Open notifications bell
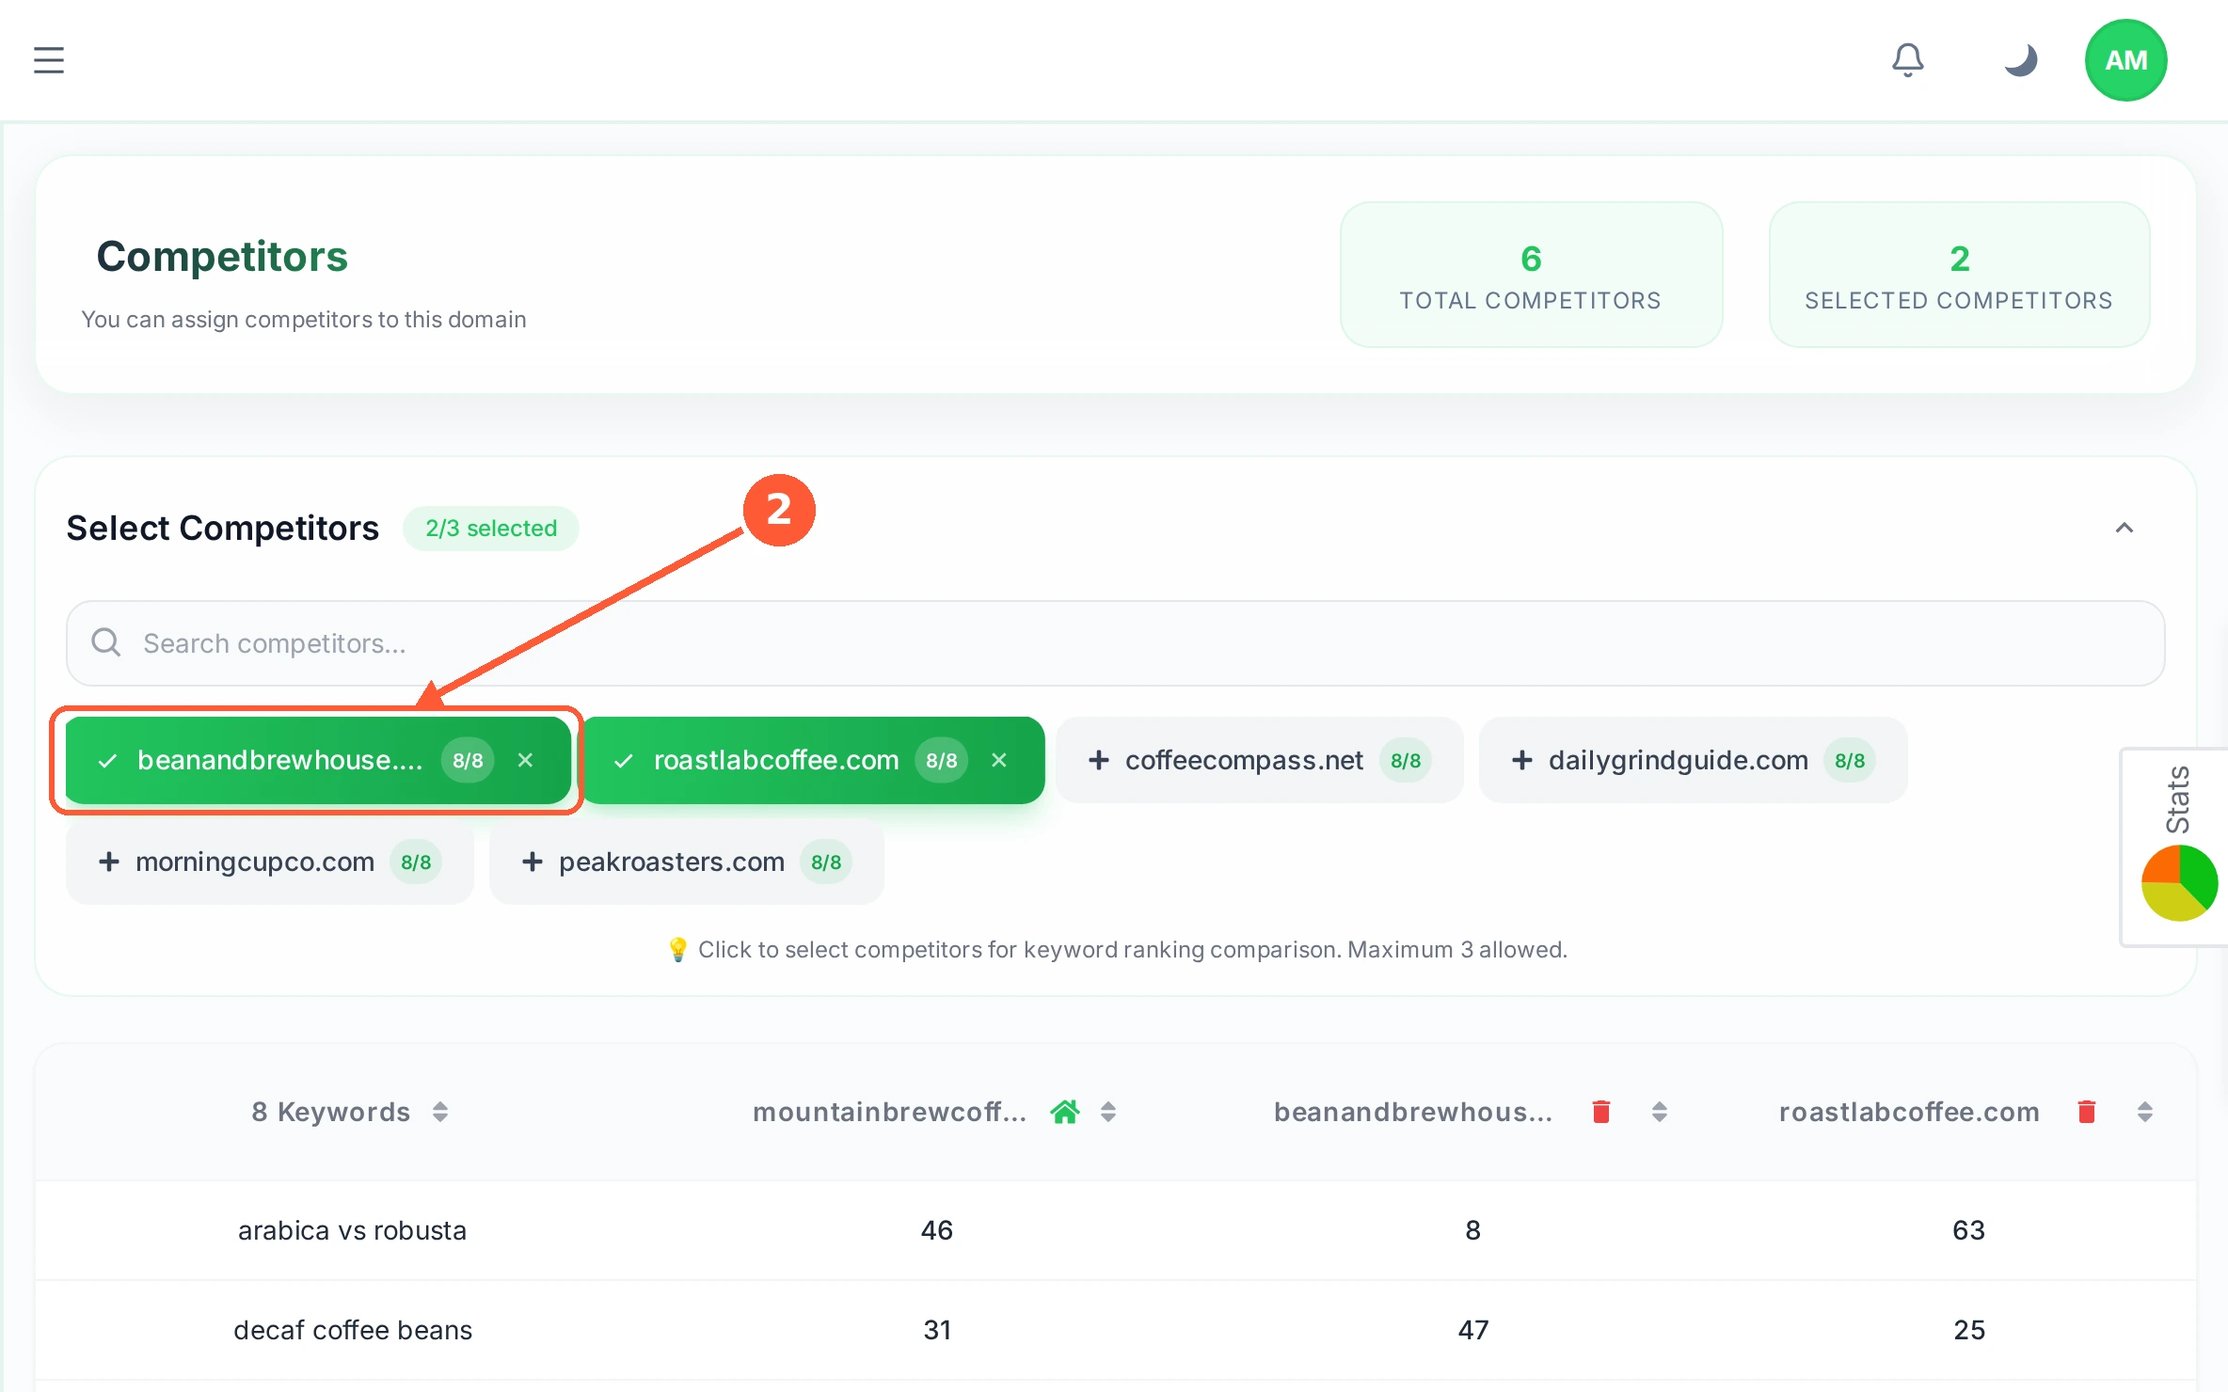This screenshot has height=1392, width=2228. tap(1907, 60)
